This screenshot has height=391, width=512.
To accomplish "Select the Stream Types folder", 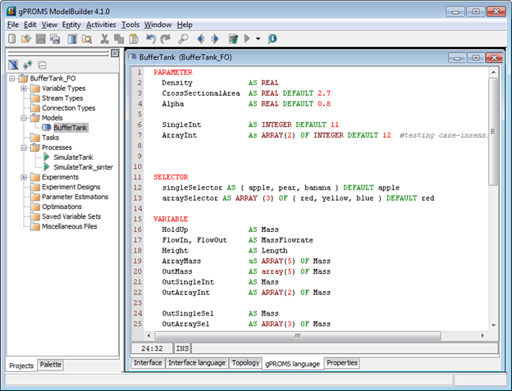I will click(x=62, y=98).
